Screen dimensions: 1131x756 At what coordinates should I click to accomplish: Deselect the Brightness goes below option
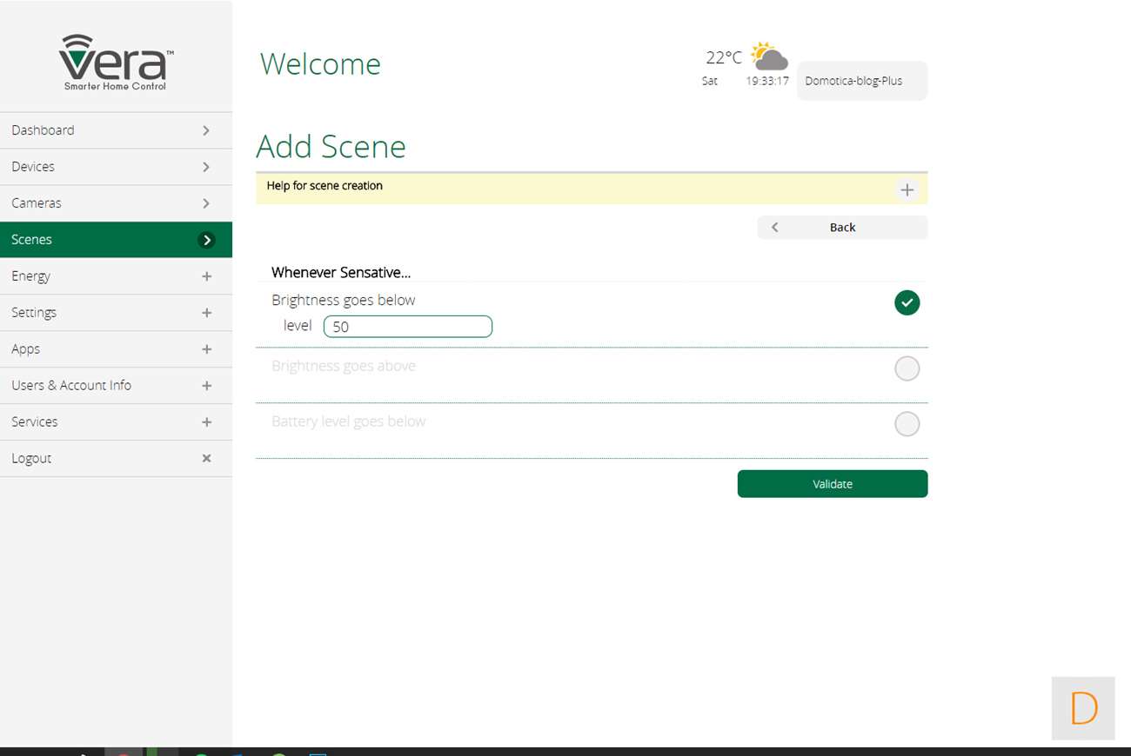[x=907, y=302]
